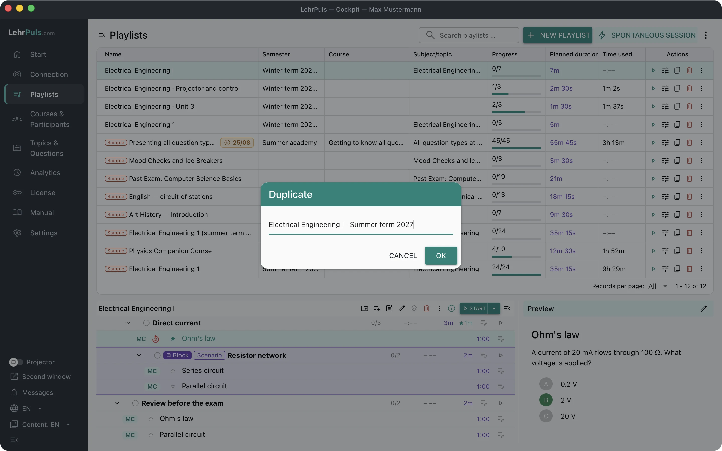Cancel the Duplicate dialog
This screenshot has height=451, width=722.
[403, 256]
